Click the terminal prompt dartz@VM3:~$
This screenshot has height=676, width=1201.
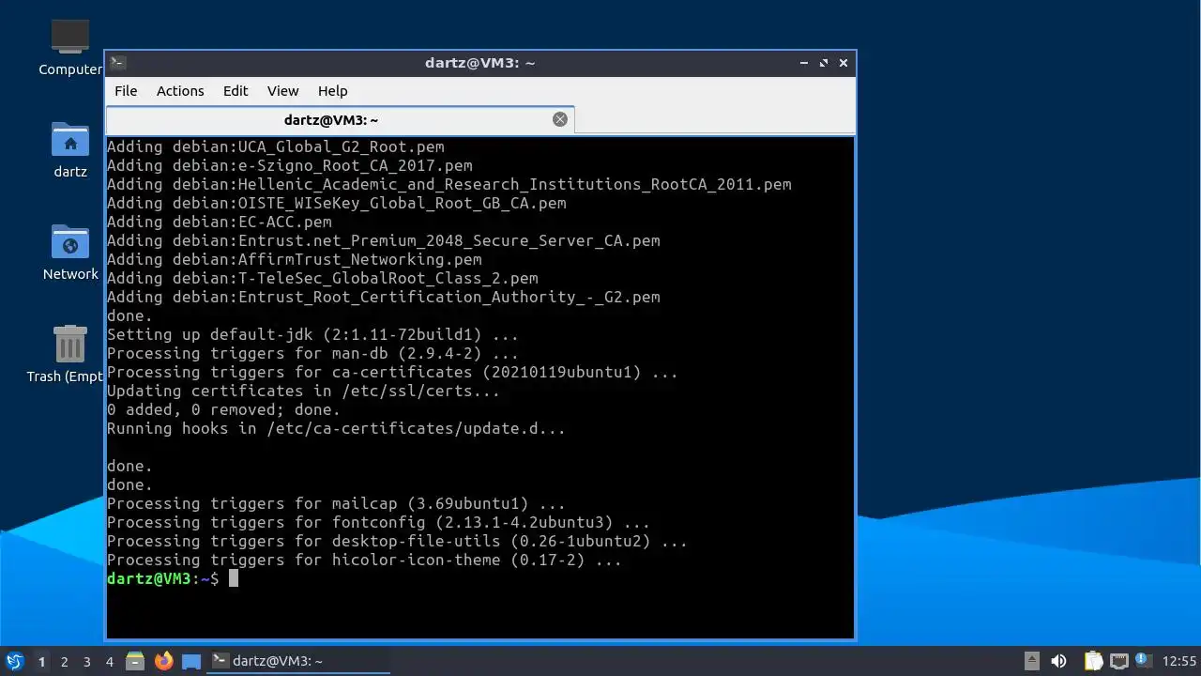(x=162, y=578)
